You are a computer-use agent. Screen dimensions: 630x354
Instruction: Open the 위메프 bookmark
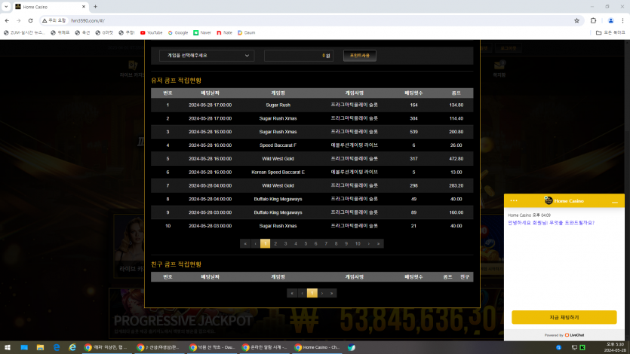click(x=60, y=32)
